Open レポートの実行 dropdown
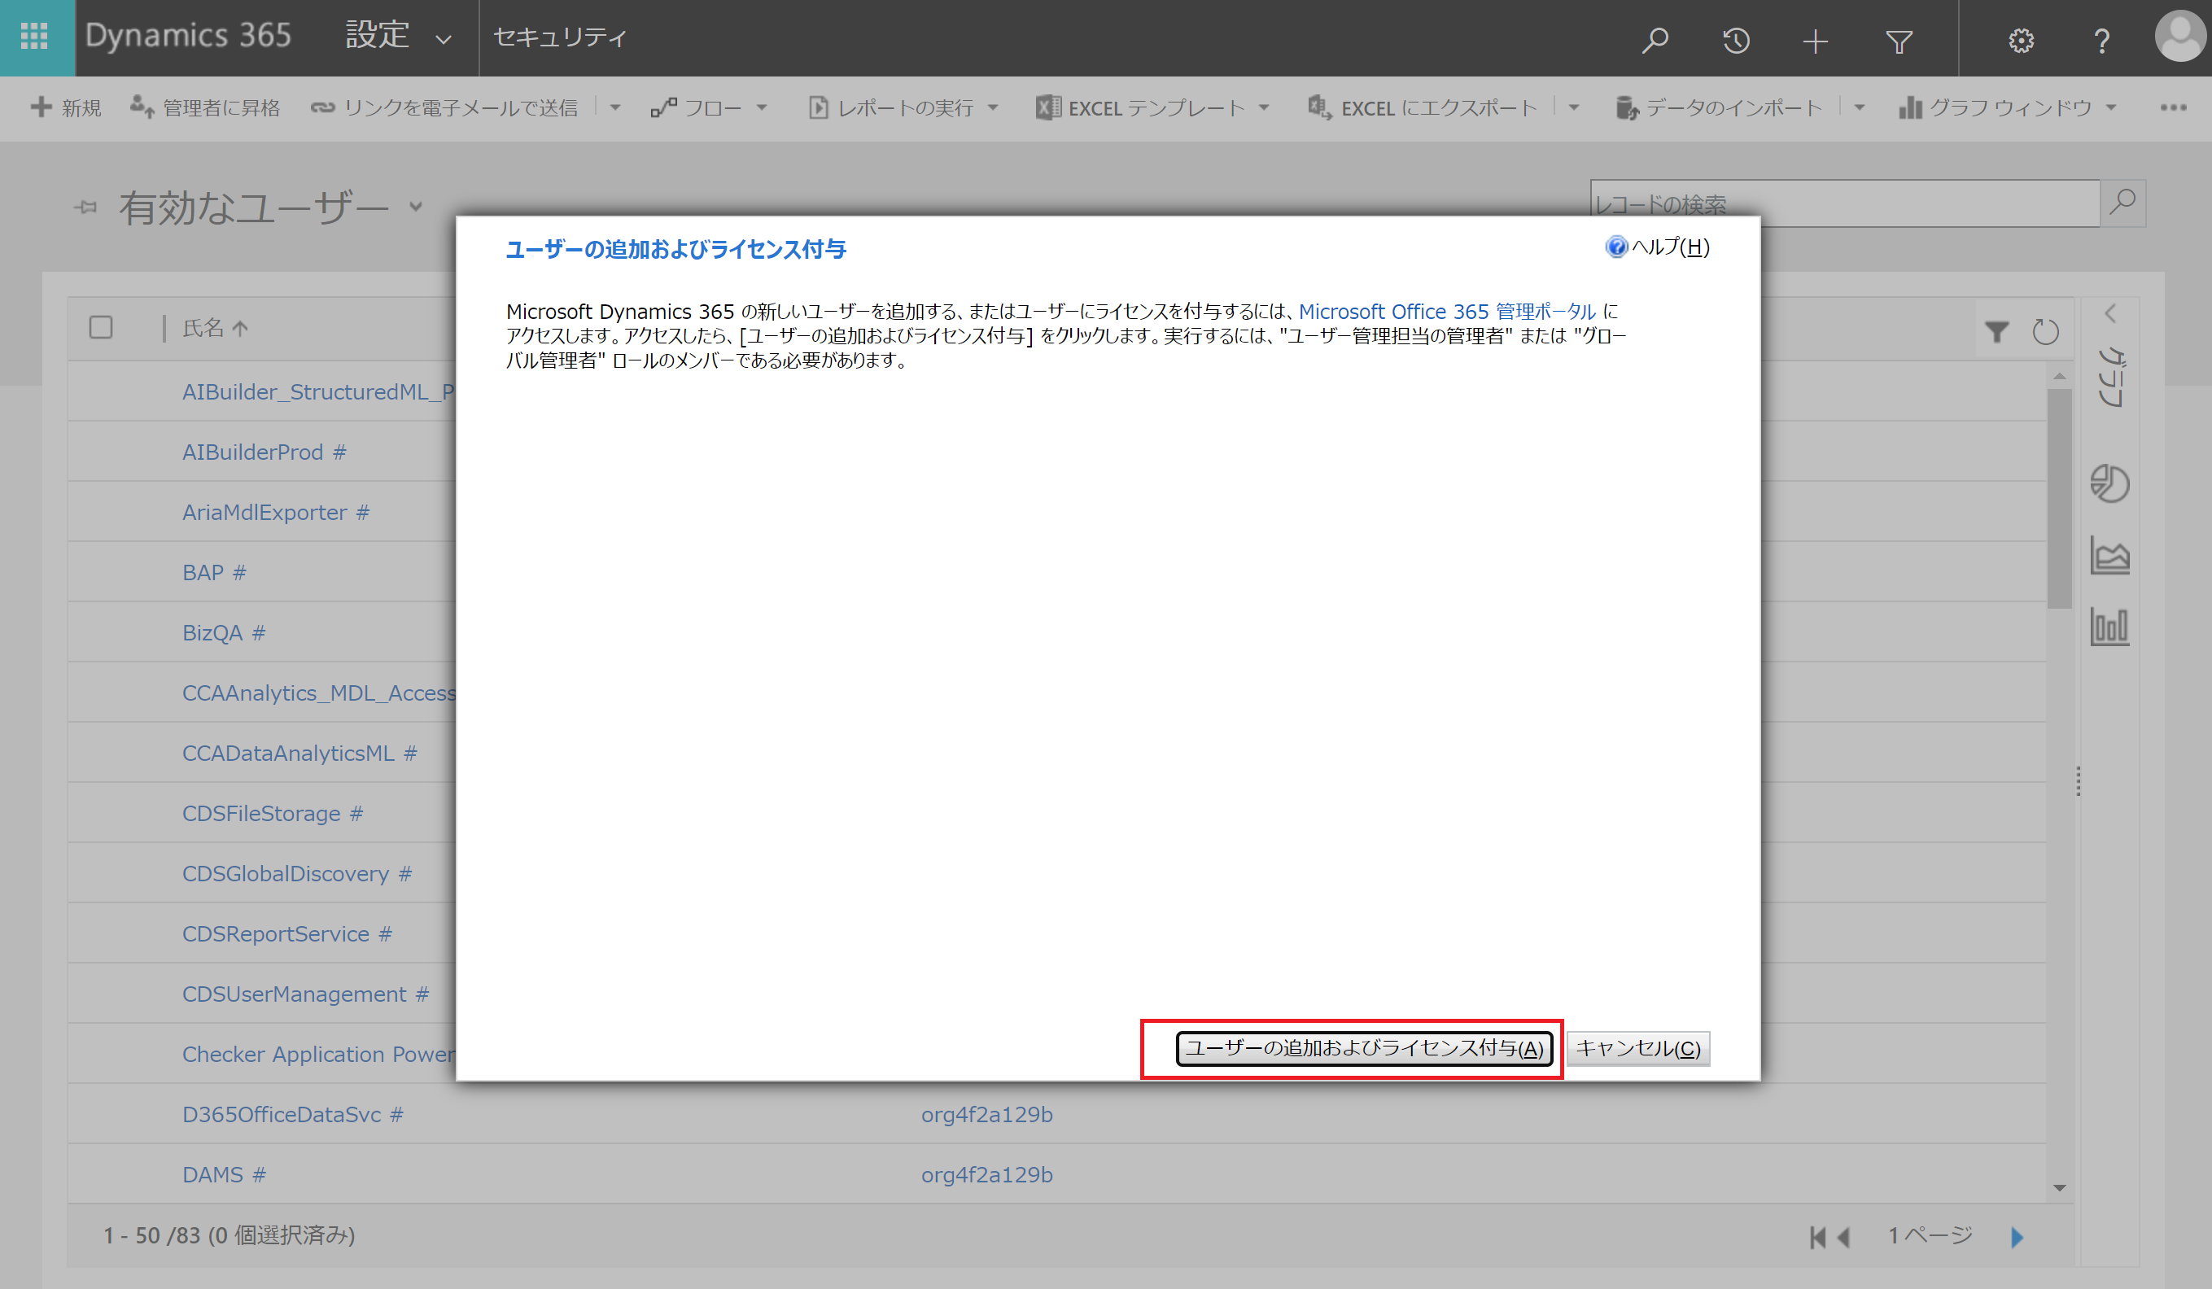 903,108
